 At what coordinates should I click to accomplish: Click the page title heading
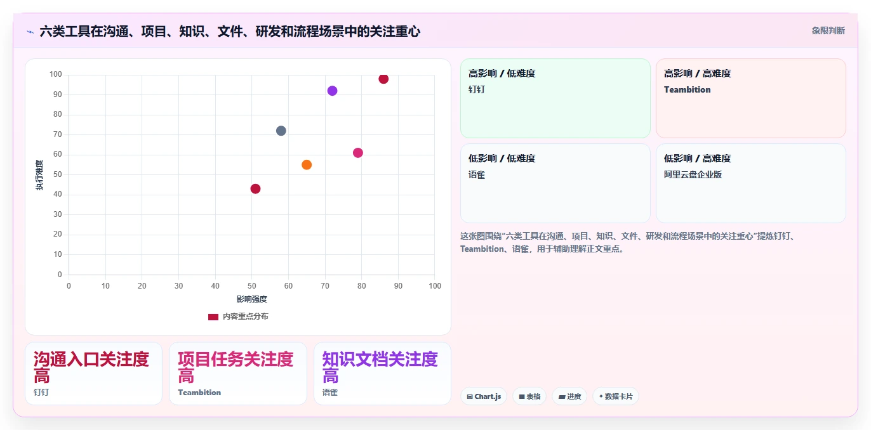(x=230, y=31)
